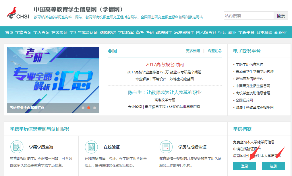292x176 pixels.
Task: Click the 注册 register button
Action: tap(273, 166)
